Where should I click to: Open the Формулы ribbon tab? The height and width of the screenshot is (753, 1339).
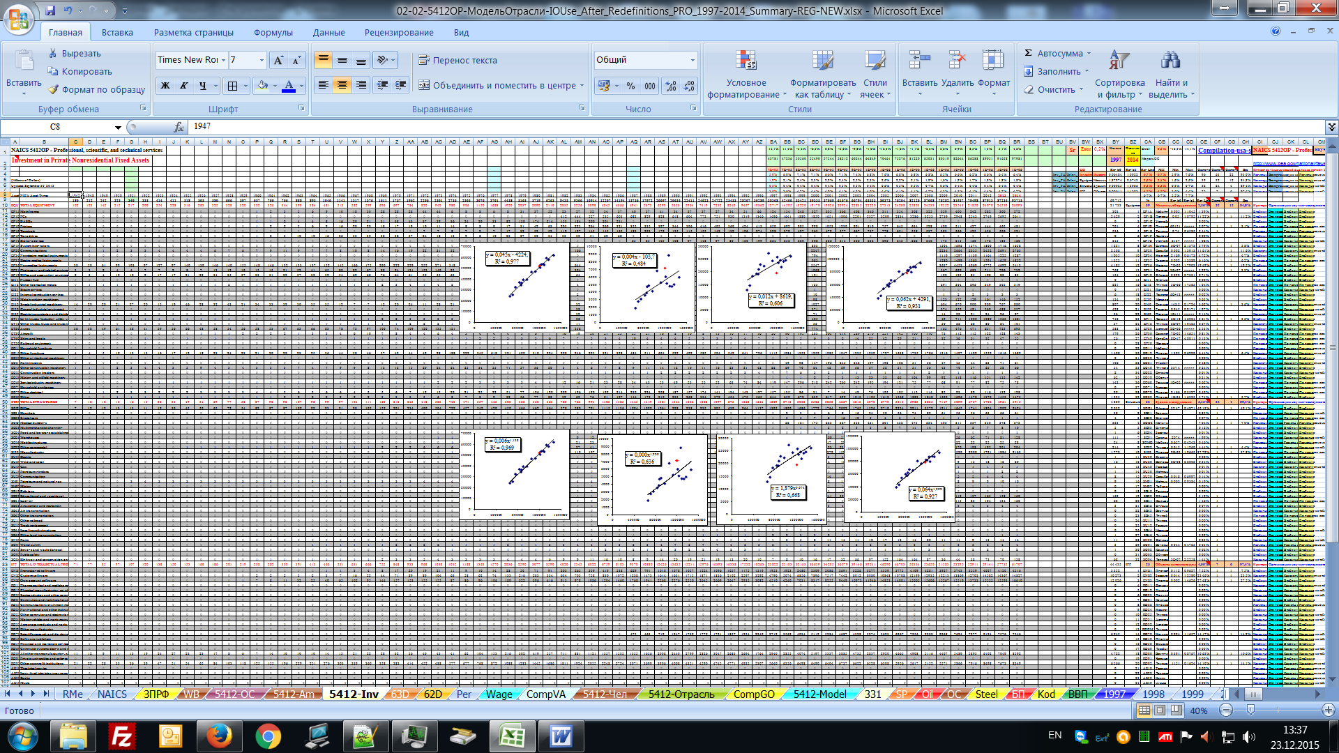273,32
